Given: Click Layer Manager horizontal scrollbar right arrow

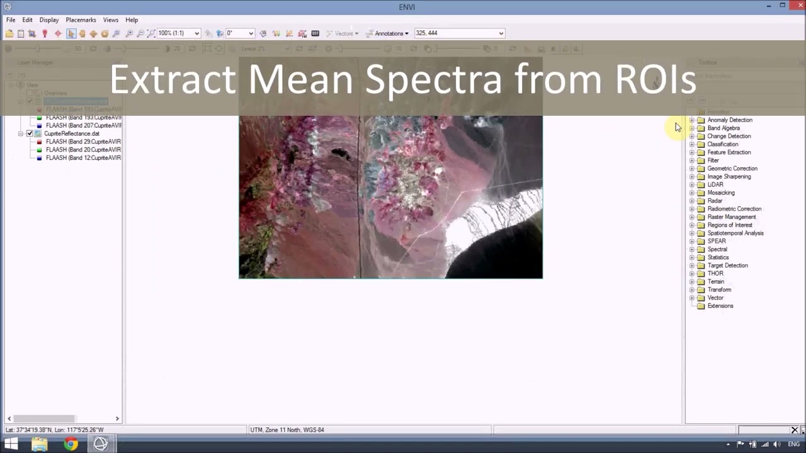Looking at the screenshot, I should (117, 418).
